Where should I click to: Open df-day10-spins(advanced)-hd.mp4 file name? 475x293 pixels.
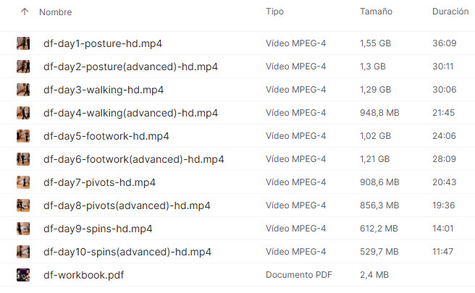click(x=127, y=252)
